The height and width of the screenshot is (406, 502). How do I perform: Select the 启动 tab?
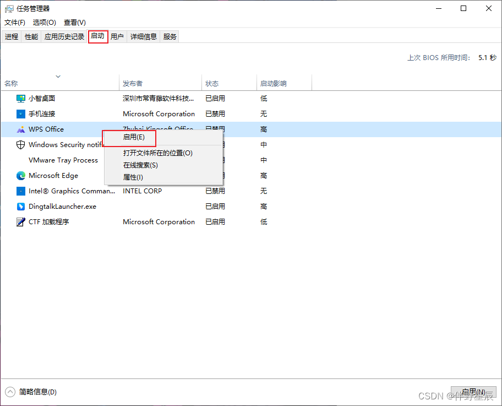coord(97,36)
